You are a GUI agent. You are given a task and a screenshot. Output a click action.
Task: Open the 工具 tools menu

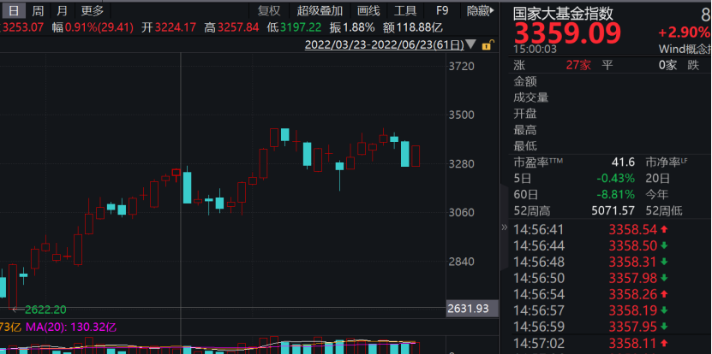(x=405, y=11)
